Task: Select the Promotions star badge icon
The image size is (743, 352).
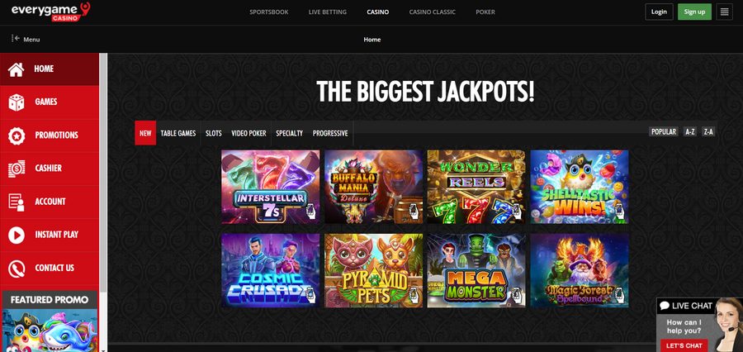Action: tap(17, 136)
